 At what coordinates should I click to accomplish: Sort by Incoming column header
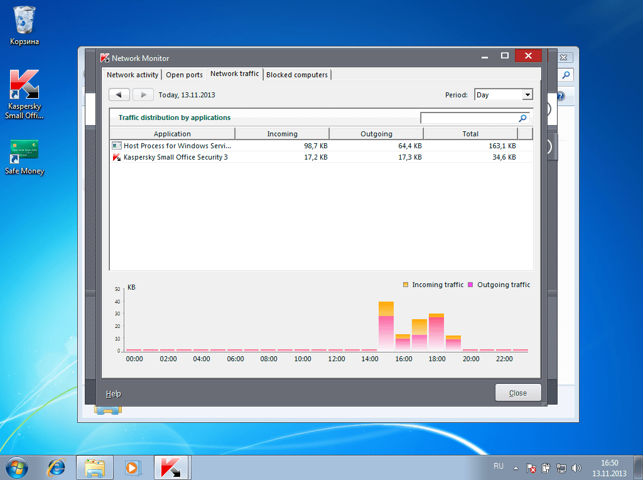tap(282, 134)
